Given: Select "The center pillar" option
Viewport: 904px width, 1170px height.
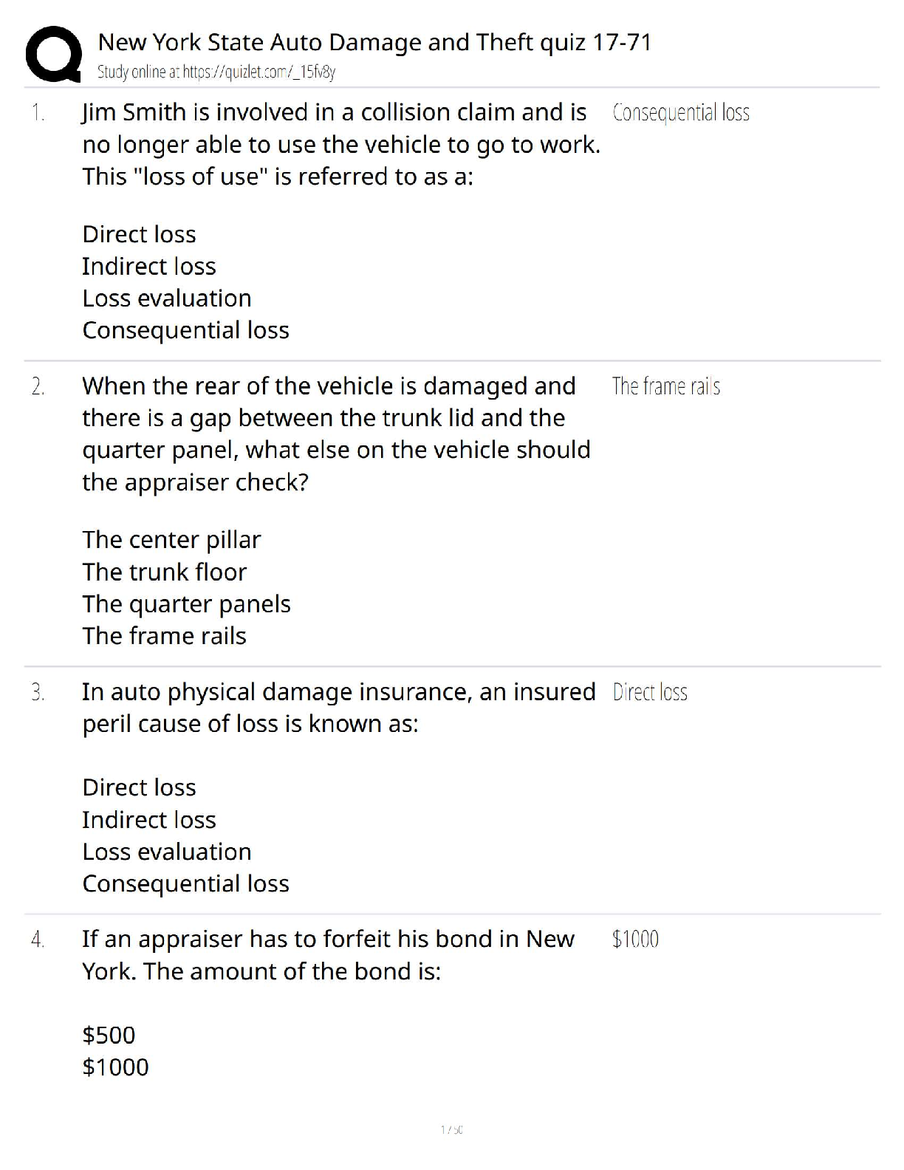Looking at the screenshot, I should pyautogui.click(x=171, y=540).
